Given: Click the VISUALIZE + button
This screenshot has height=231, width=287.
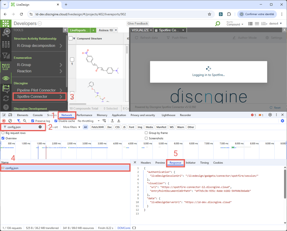Looking at the screenshot, I should tap(142, 30).
